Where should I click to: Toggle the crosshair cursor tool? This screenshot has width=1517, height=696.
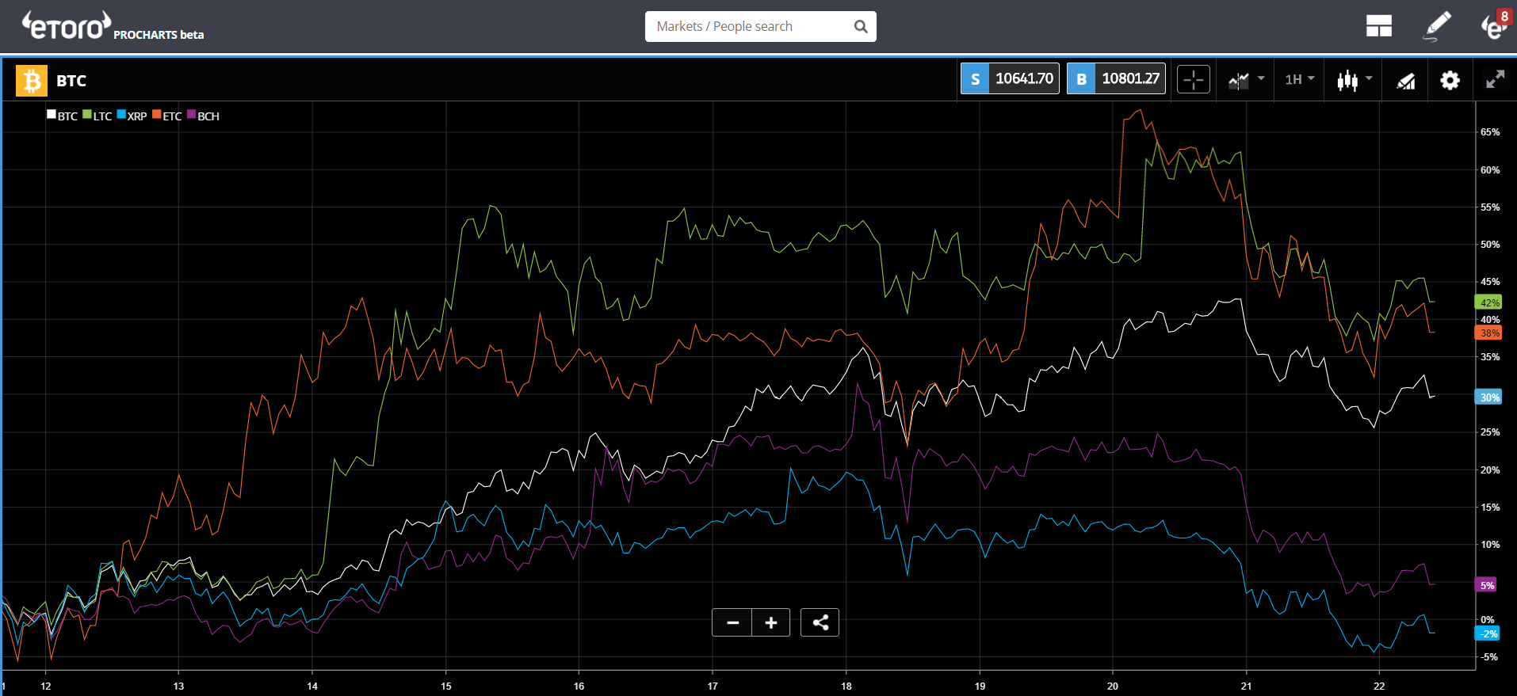coord(1194,79)
